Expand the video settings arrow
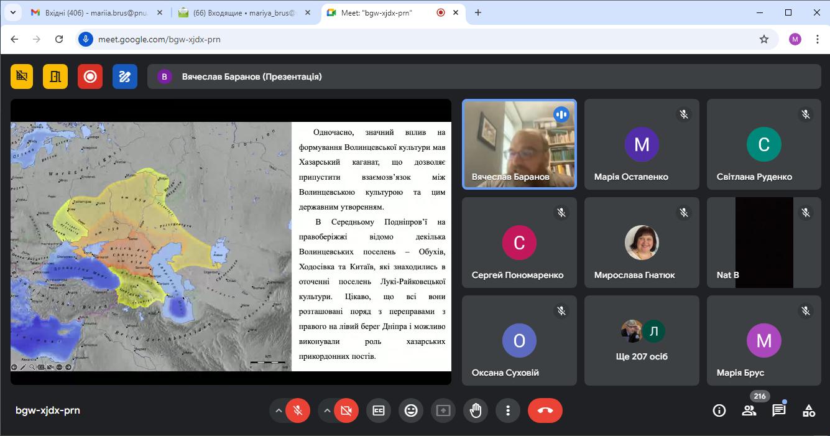This screenshot has width=830, height=436. pyautogui.click(x=326, y=410)
